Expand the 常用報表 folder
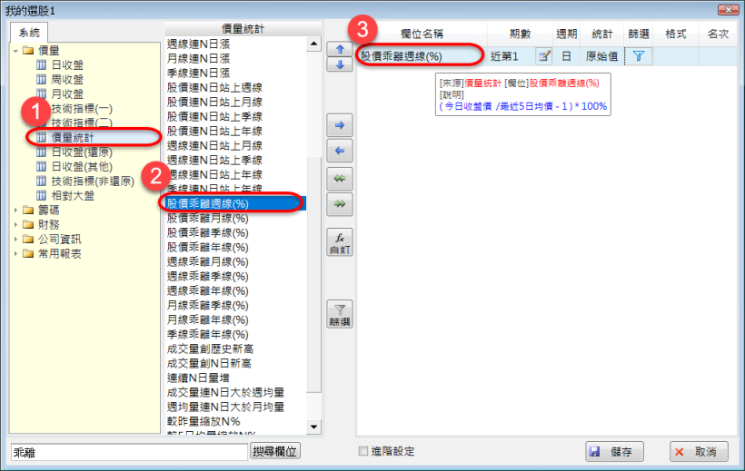 point(15,253)
